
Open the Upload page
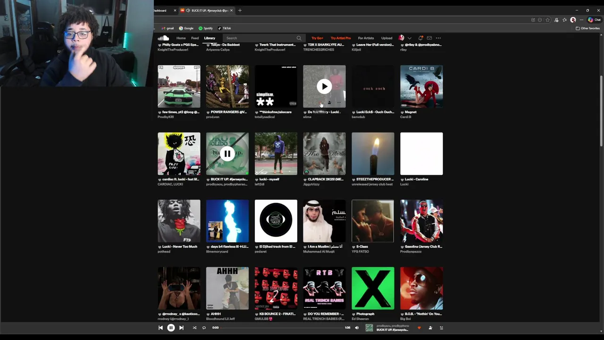click(x=386, y=38)
